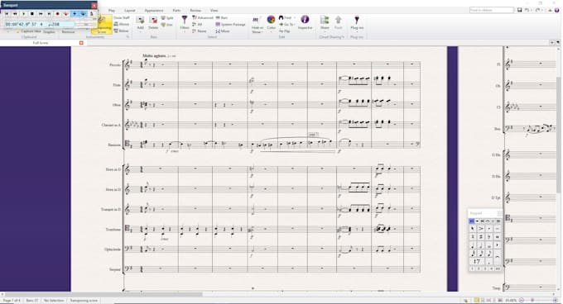Click the Join bars icon
This screenshot has width=563, height=304.
167,25
